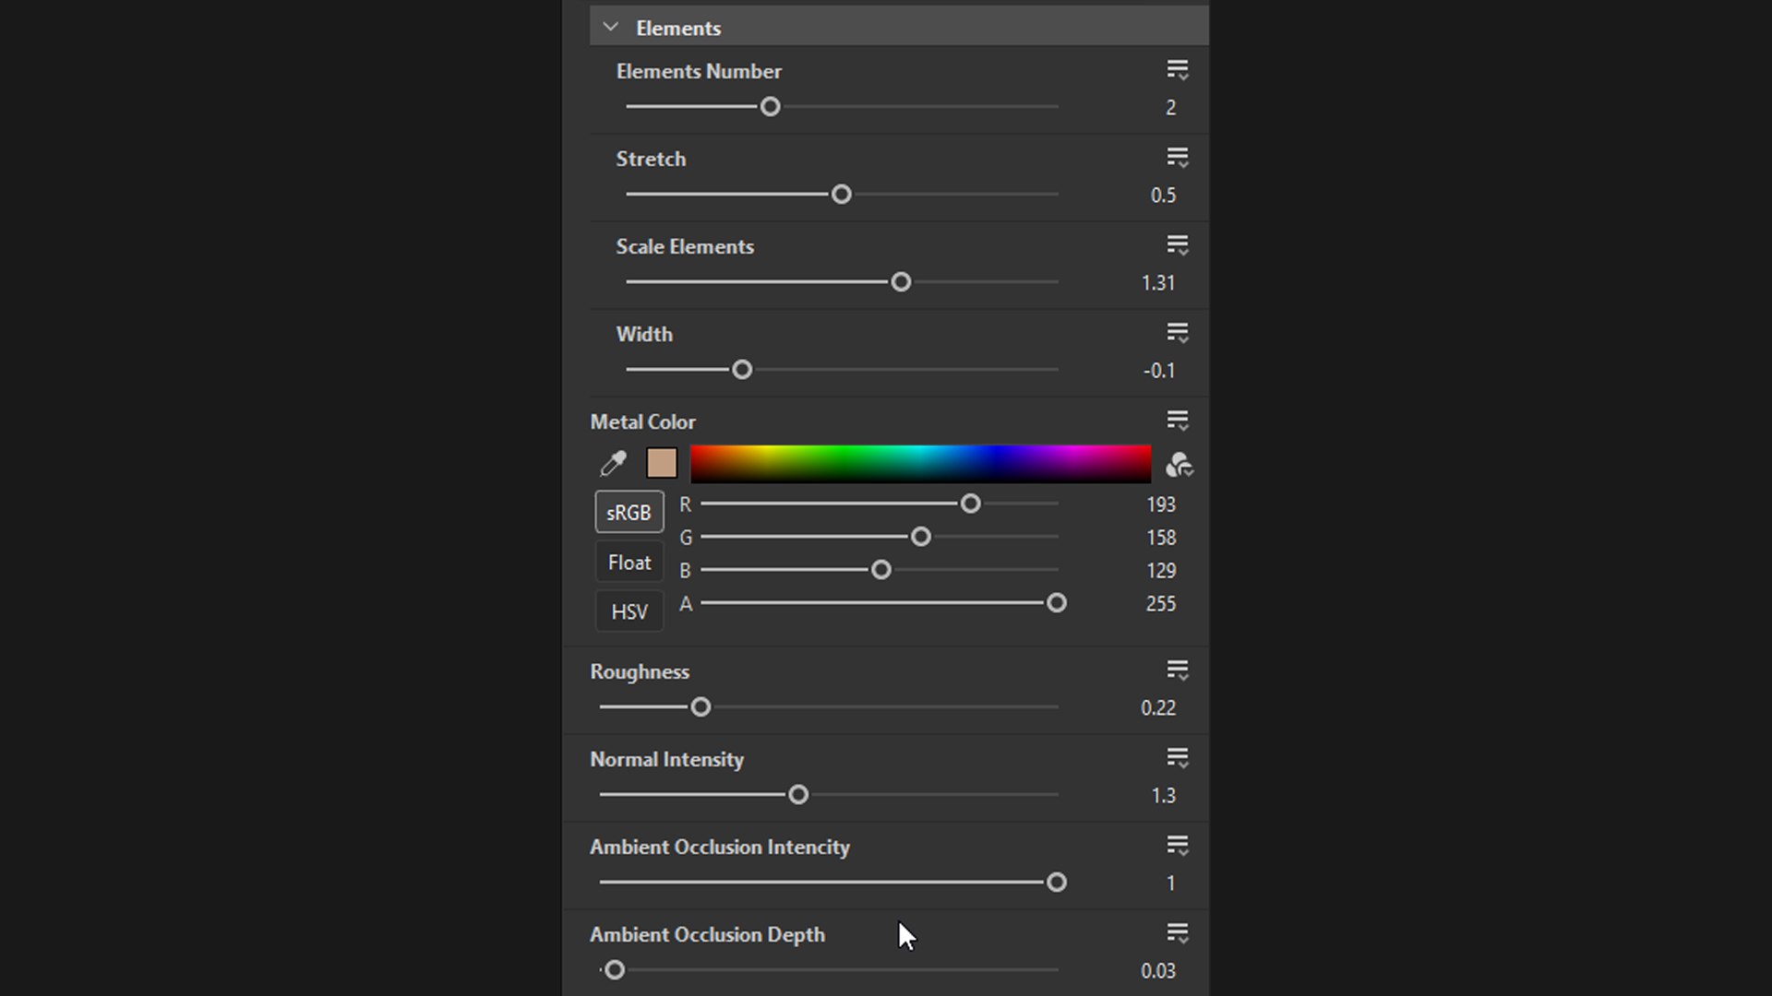Click the Roughness value field 0.22
Screen dimensions: 1772x996
[x=1157, y=707]
